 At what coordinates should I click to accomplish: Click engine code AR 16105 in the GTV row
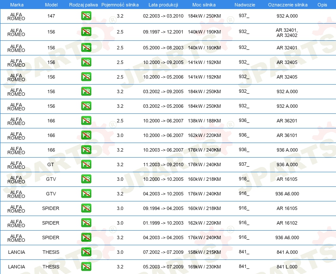[287, 179]
